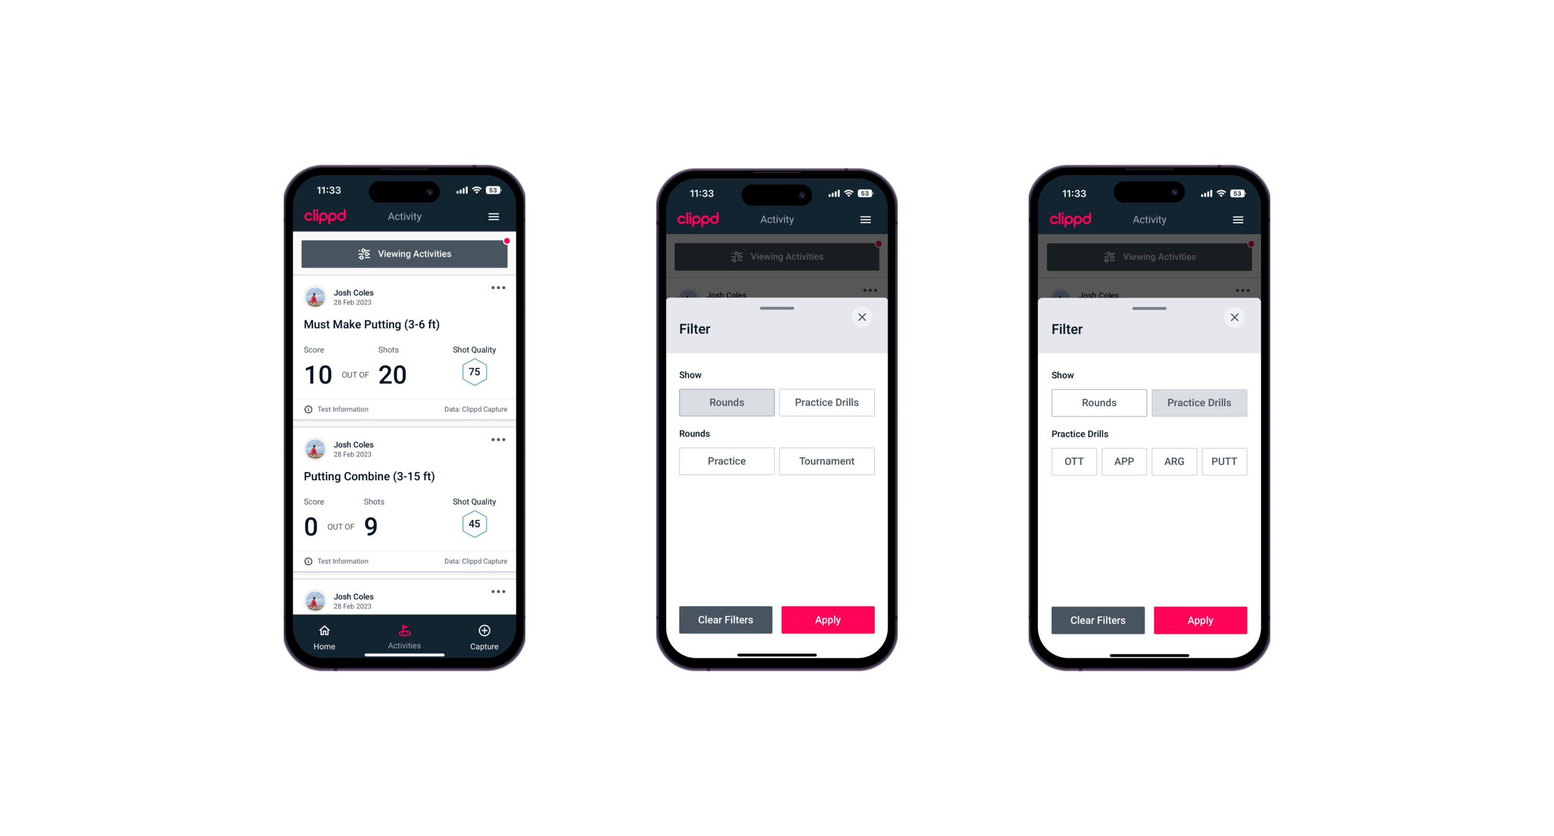Expand the Practice Drills category options
Image resolution: width=1554 pixels, height=836 pixels.
pos(826,401)
